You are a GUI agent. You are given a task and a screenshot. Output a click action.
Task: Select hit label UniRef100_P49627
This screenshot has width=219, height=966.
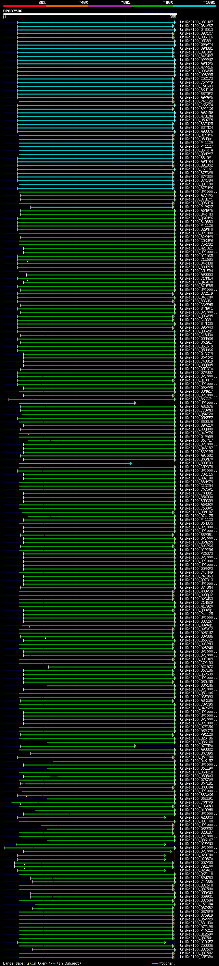tap(196, 207)
